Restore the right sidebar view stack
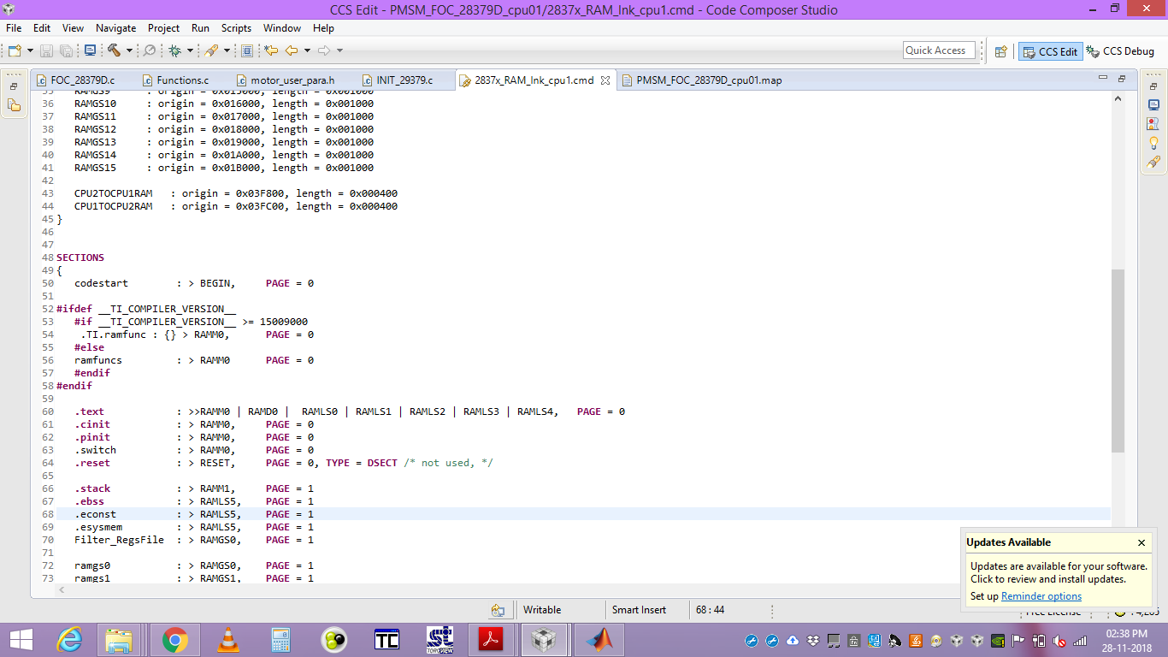The image size is (1168, 657). pos(1153,86)
